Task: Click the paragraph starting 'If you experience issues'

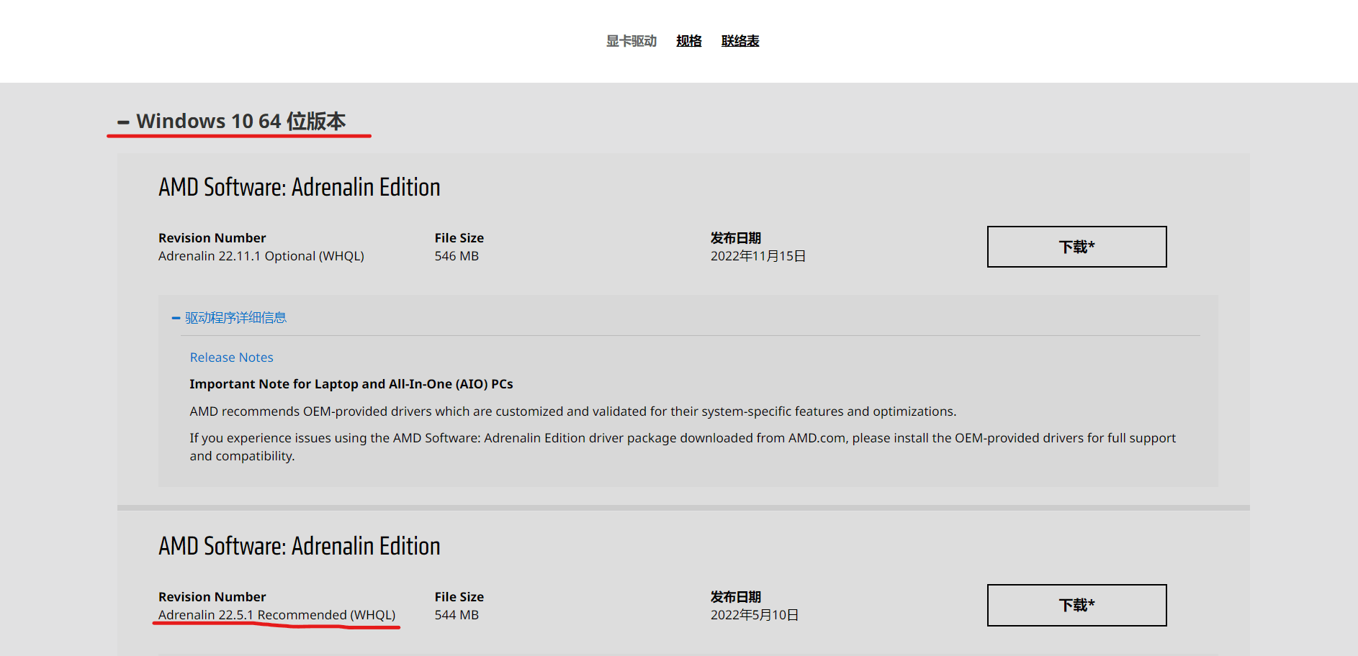Action: tap(683, 447)
